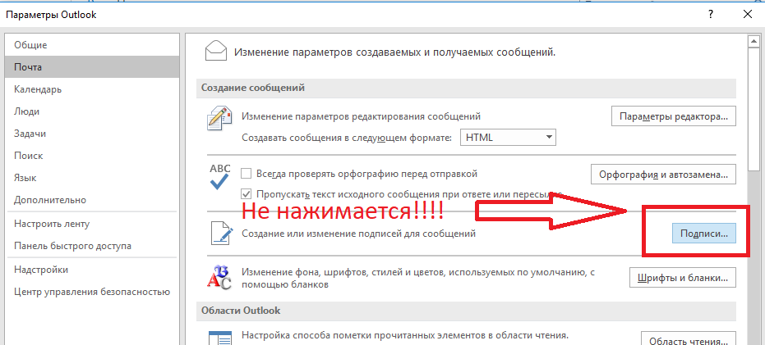Open Настроить ленту settings
Image resolution: width=765 pixels, height=345 pixels.
[x=91, y=225]
